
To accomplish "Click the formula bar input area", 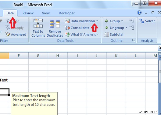I will tap(79, 48).
